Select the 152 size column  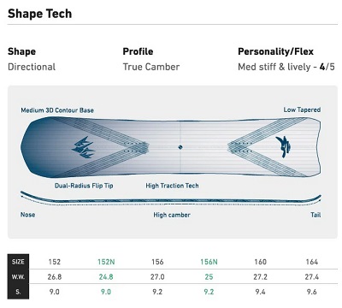point(55,262)
